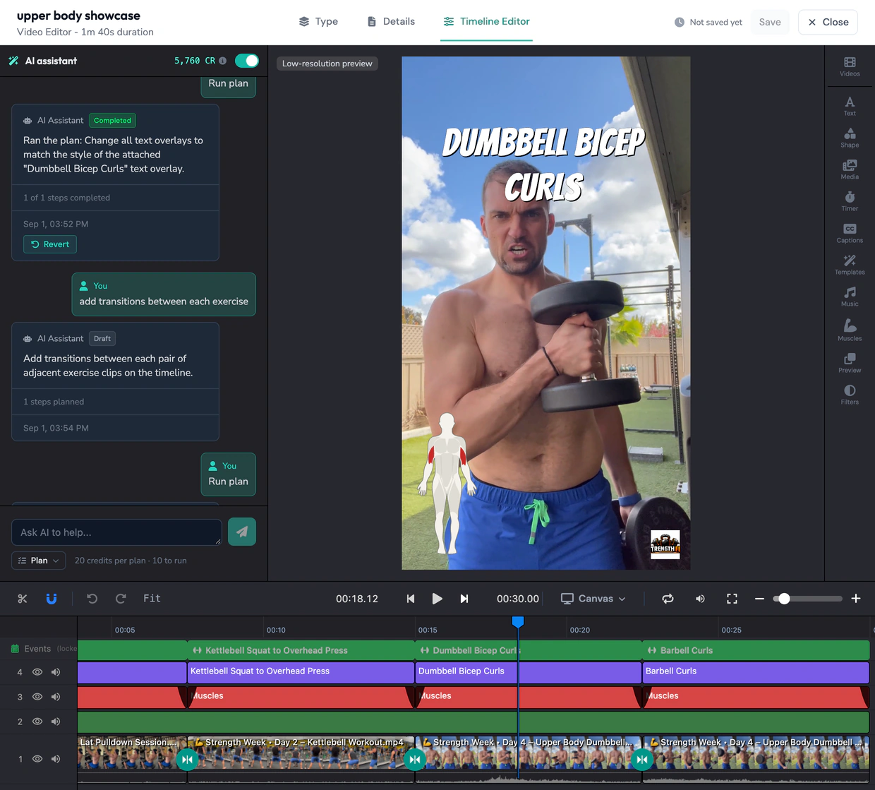Click the timeline zoom slider handle
The image size is (875, 790).
point(784,599)
